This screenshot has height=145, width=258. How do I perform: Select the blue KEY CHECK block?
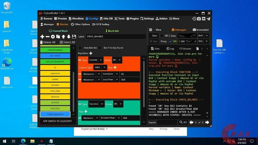[x=55, y=56]
